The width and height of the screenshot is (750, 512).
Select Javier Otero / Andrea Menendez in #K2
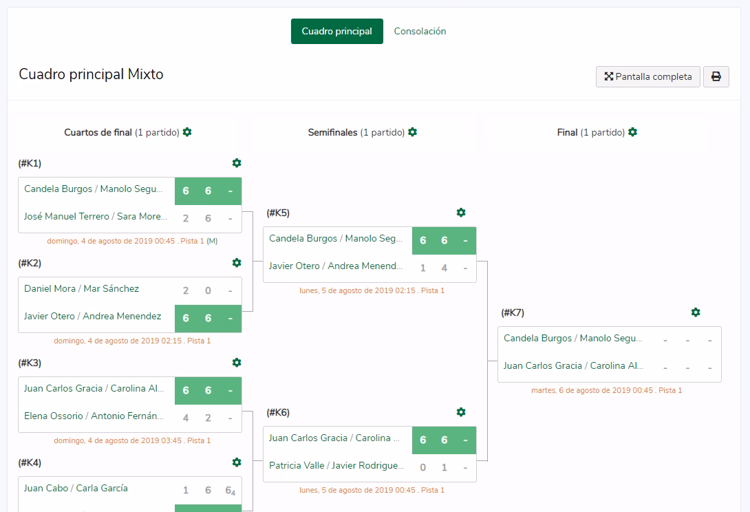tap(92, 316)
